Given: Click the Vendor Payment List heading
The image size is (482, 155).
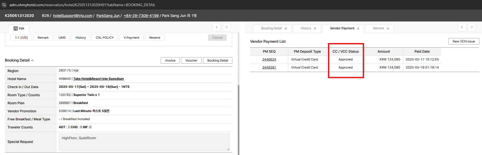Looking at the screenshot, I should [x=268, y=41].
